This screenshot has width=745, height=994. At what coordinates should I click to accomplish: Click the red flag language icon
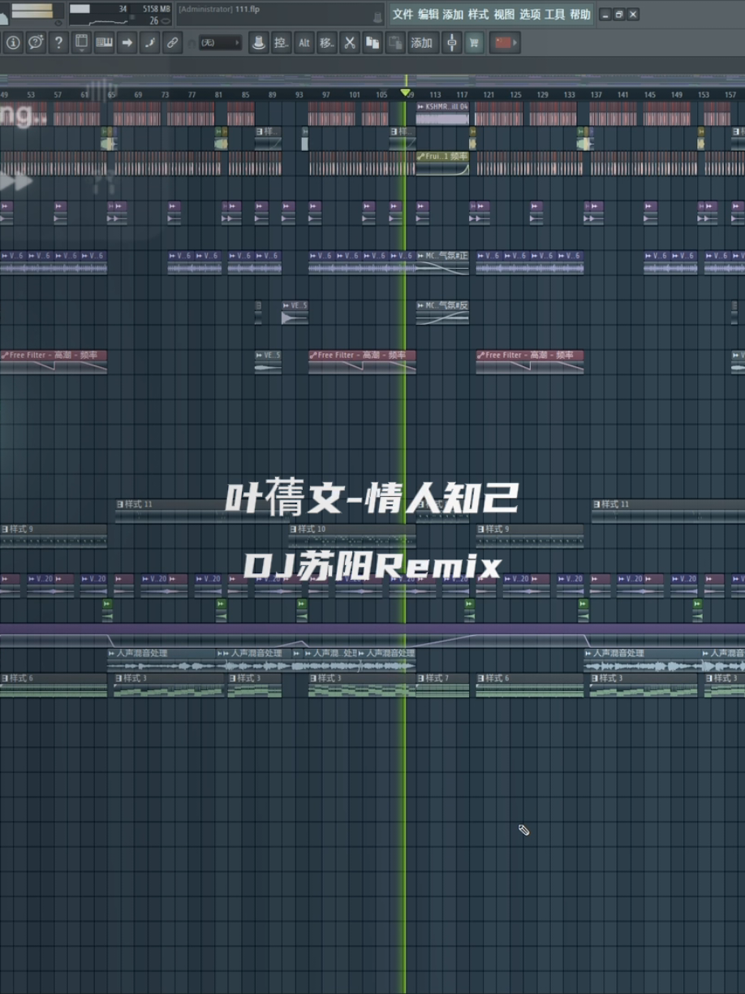coord(502,43)
